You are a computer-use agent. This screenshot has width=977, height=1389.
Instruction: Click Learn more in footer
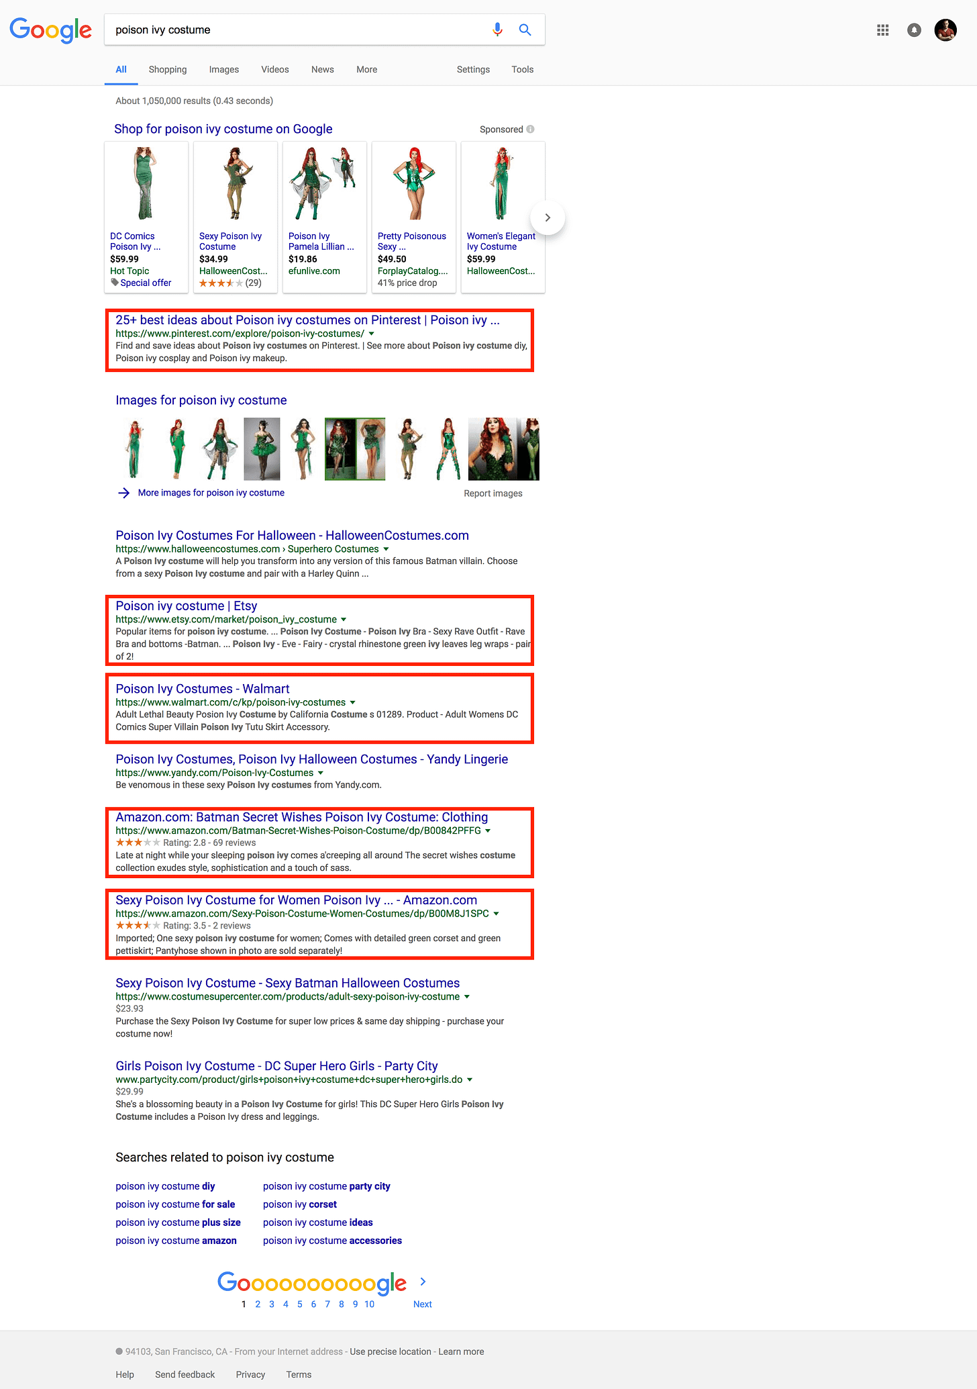coord(461,1351)
